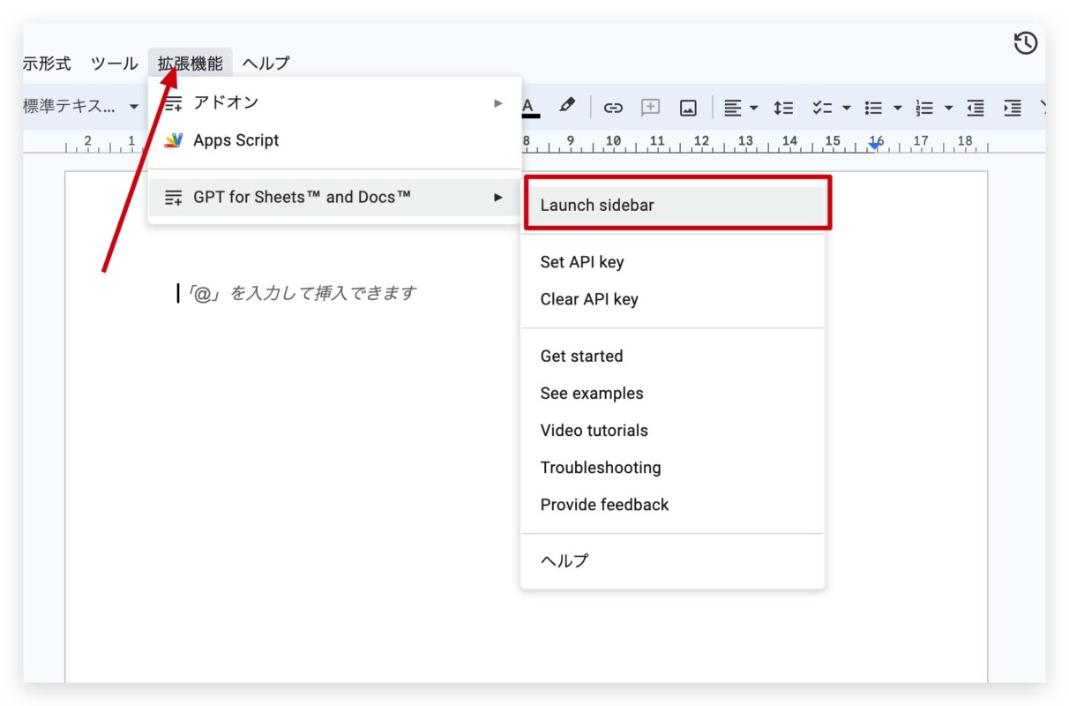
Task: Click the checklist icon
Action: tap(822, 108)
